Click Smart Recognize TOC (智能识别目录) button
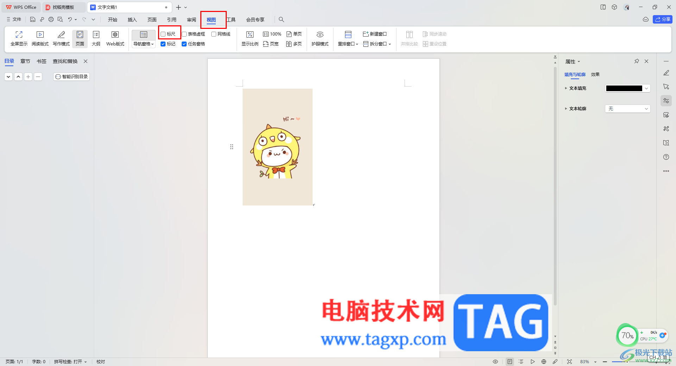The height and width of the screenshot is (366, 676). click(x=71, y=77)
